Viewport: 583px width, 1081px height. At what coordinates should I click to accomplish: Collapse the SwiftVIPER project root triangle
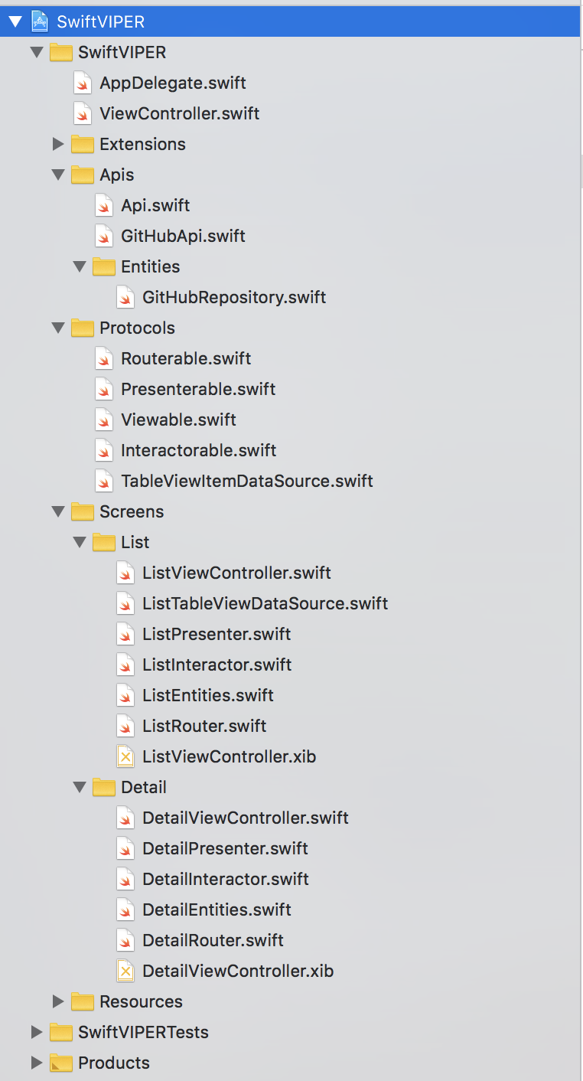(15, 21)
